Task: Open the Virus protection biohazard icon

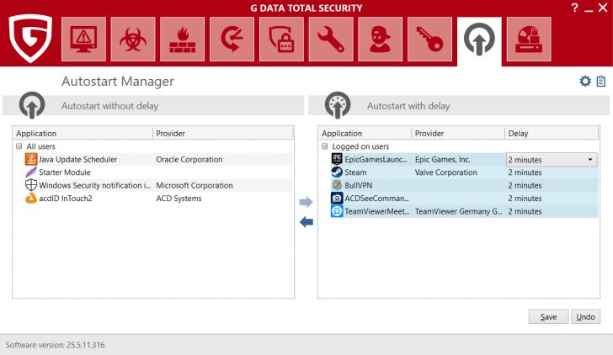Action: pyautogui.click(x=133, y=39)
